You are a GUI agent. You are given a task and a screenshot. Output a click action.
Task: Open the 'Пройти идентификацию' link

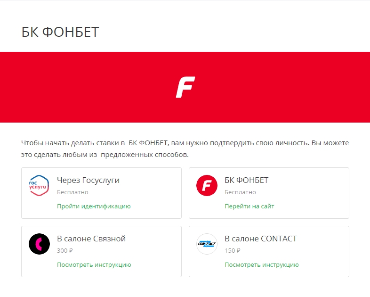pos(94,206)
